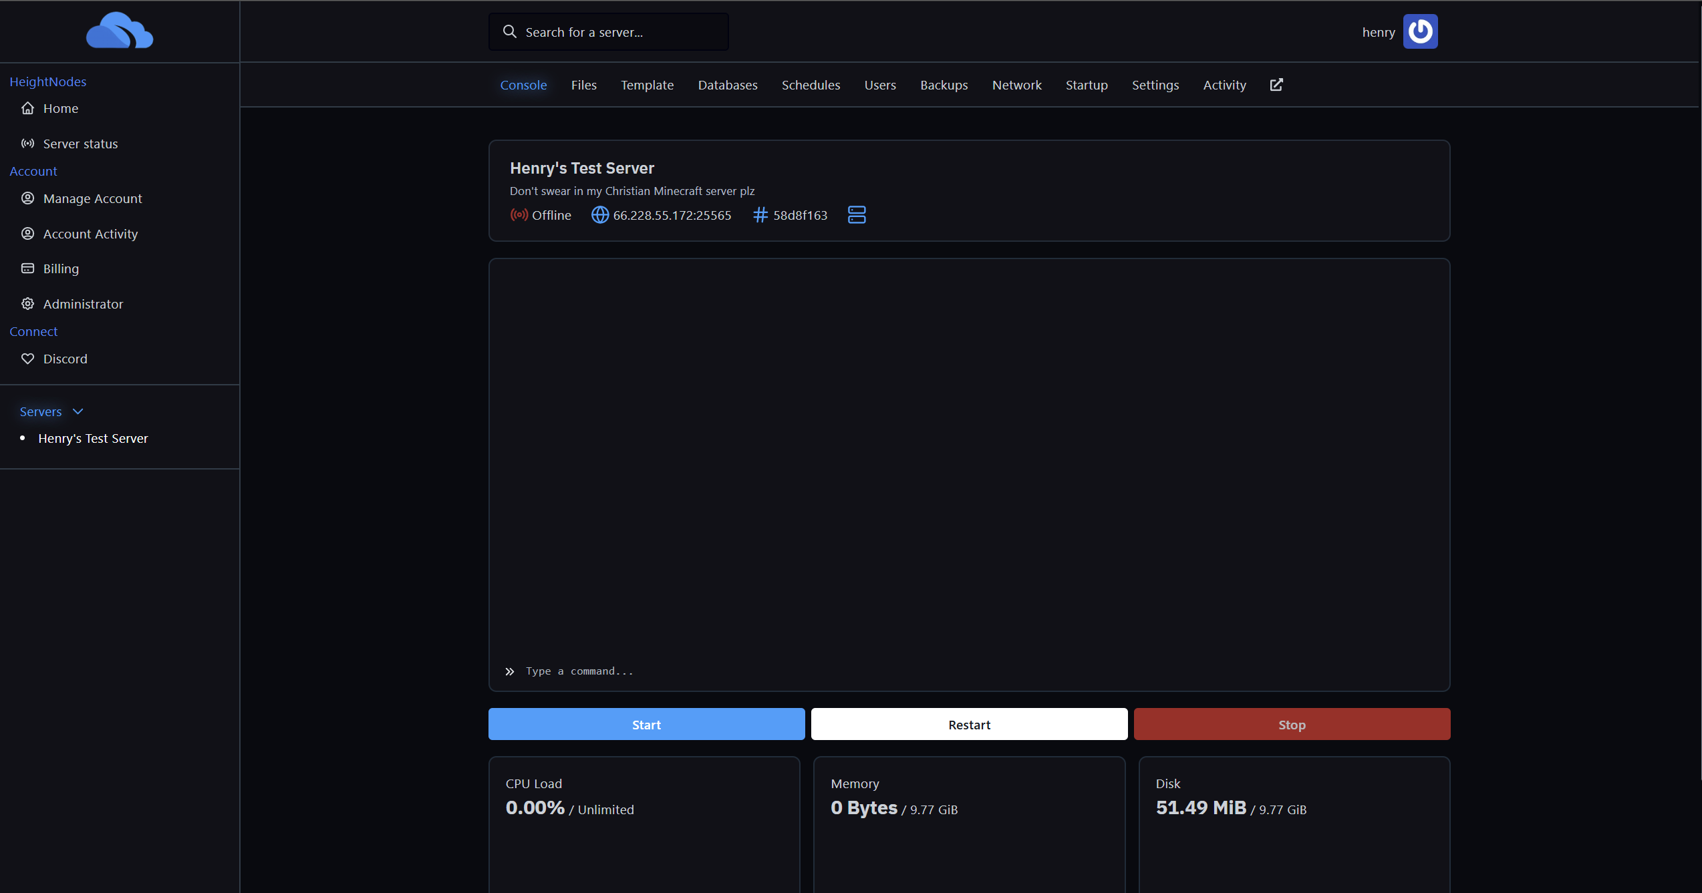Viewport: 1702px width, 893px height.
Task: Click the hash icon beside 58d8f163
Action: click(760, 215)
